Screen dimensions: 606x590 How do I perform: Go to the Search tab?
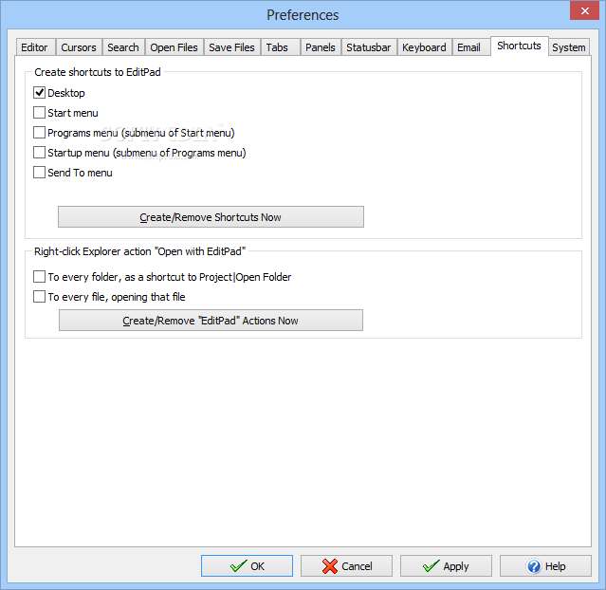click(x=123, y=47)
